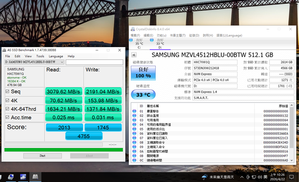Expand hidden system tray icons chevron
299x182 pixels.
point(242,177)
